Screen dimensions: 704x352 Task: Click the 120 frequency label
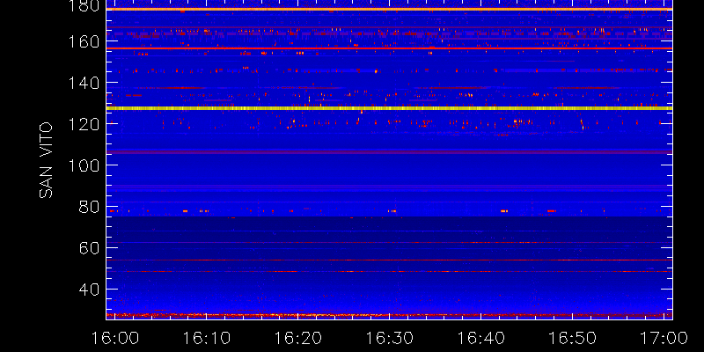click(83, 124)
